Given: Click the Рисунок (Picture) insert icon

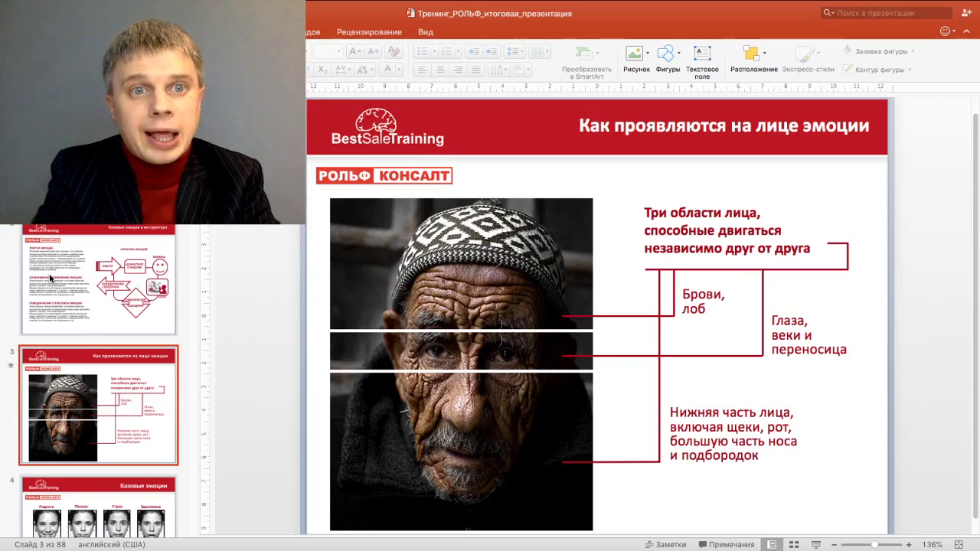Looking at the screenshot, I should coord(634,54).
